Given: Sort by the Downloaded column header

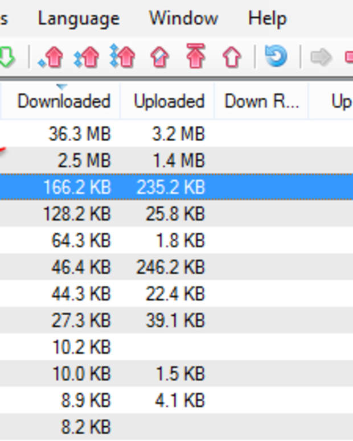Looking at the screenshot, I should 64,101.
